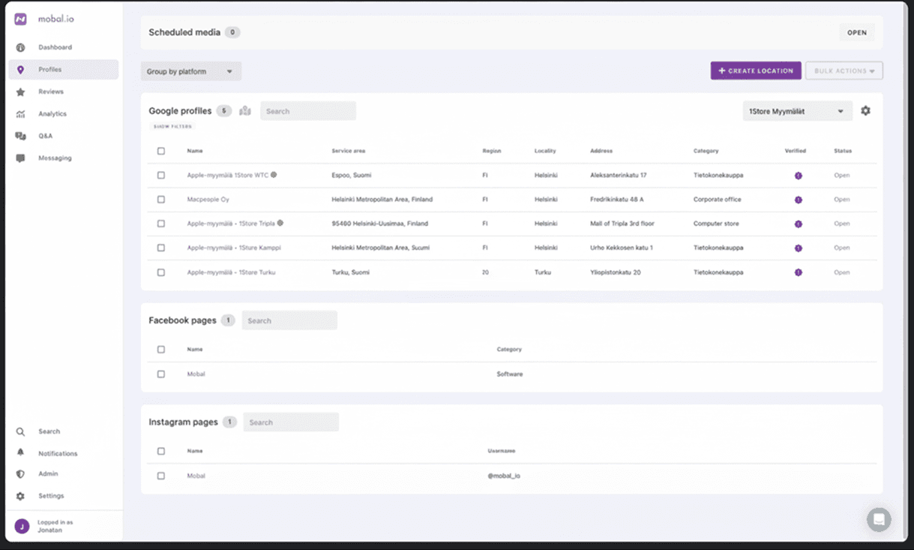Click the Aleksanterinkatu 17 address cell
Viewport: 914px width, 550px height.
(x=619, y=176)
